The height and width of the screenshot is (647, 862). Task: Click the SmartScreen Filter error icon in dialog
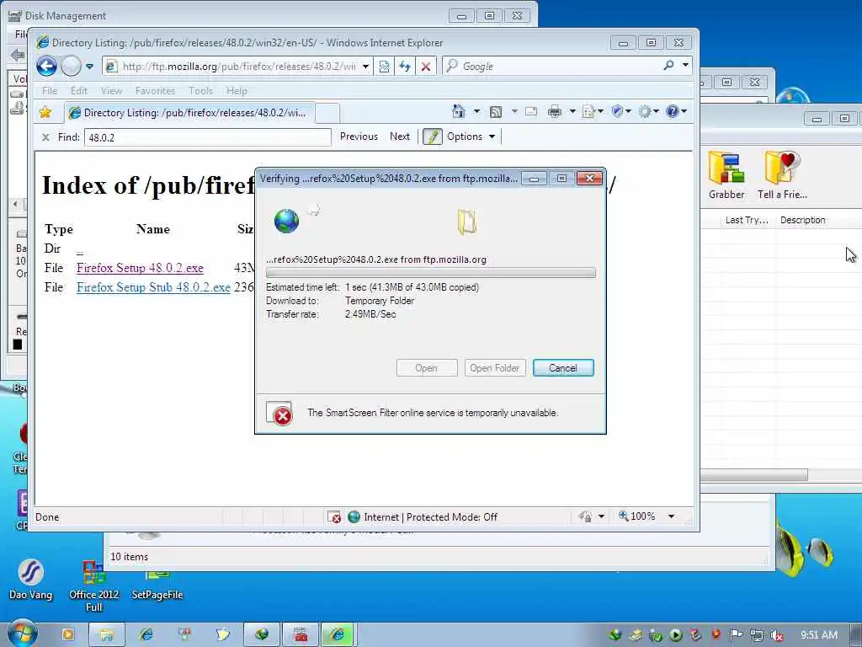(279, 413)
